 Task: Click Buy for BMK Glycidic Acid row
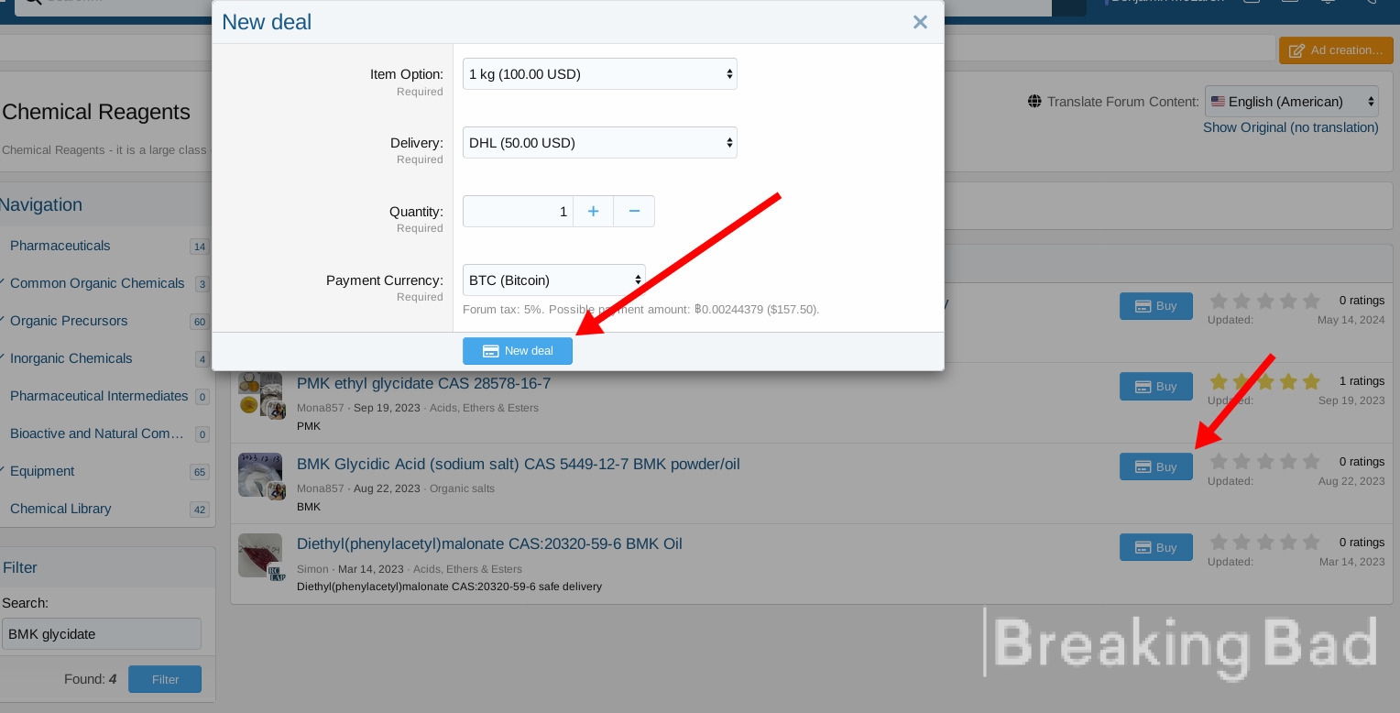[1156, 466]
